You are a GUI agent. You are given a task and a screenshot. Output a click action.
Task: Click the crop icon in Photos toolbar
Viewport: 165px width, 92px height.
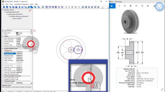[x=148, y=6]
